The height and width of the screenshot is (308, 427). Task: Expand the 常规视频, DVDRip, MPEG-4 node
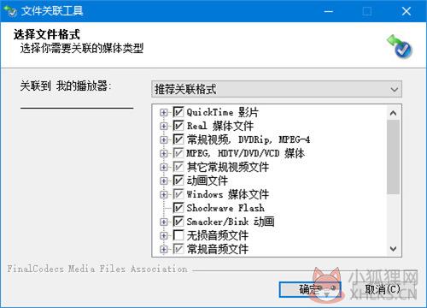click(164, 139)
